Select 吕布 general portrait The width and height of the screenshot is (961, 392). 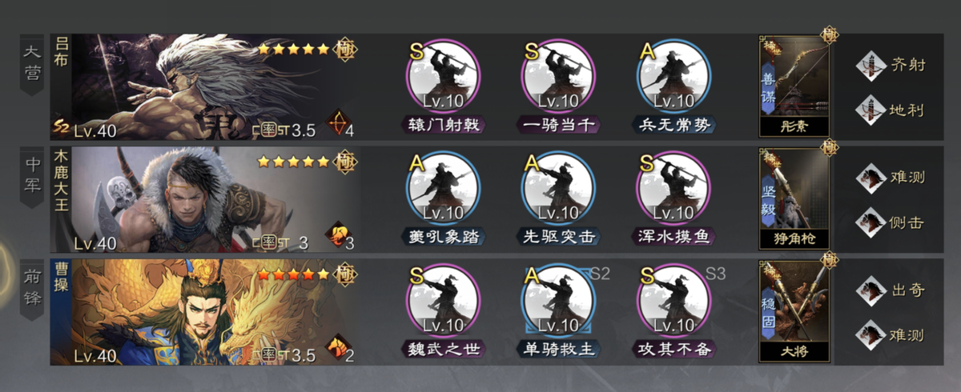tap(205, 87)
